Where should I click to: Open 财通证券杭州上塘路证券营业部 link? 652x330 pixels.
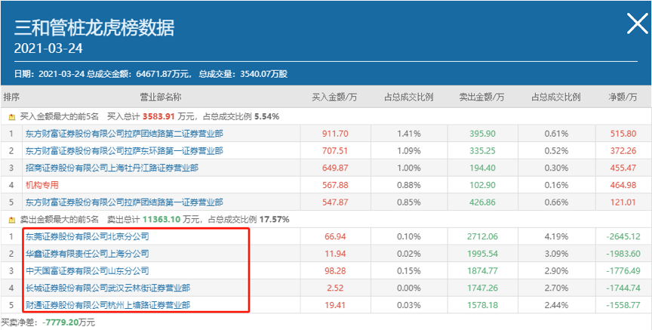(108, 305)
